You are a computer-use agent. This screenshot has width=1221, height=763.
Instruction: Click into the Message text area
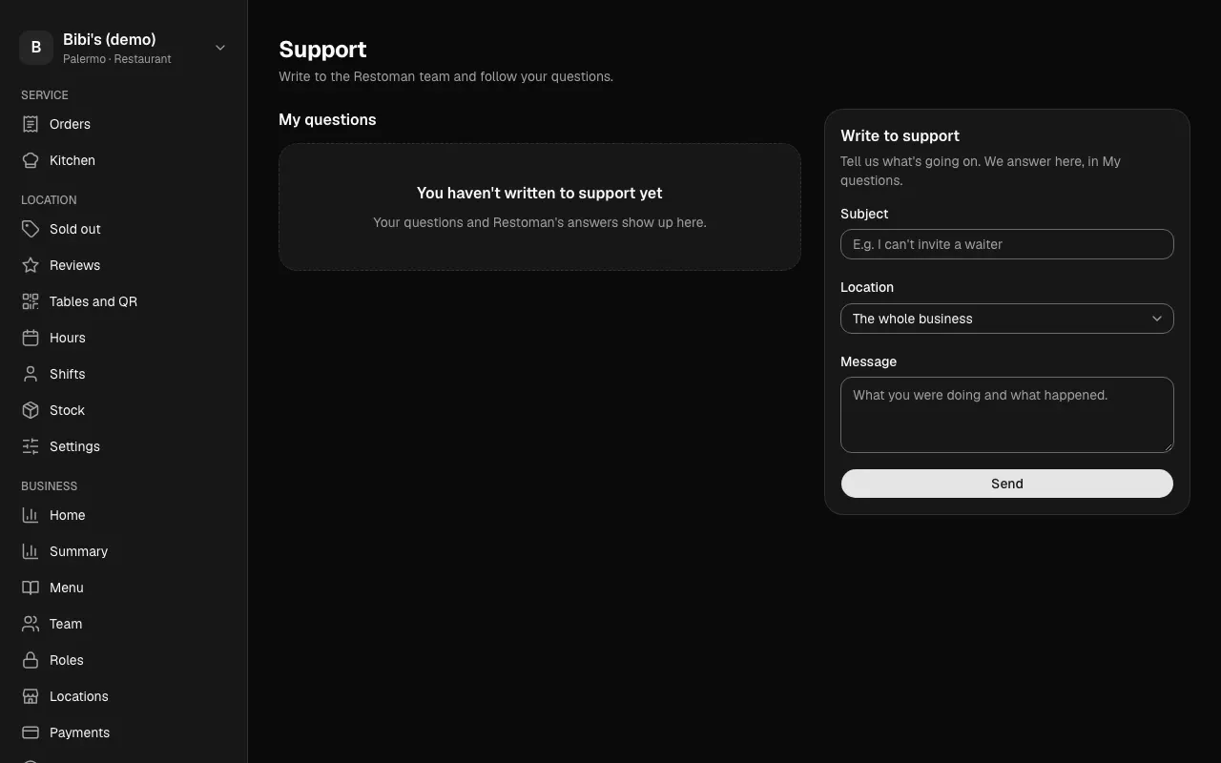pos(1006,415)
